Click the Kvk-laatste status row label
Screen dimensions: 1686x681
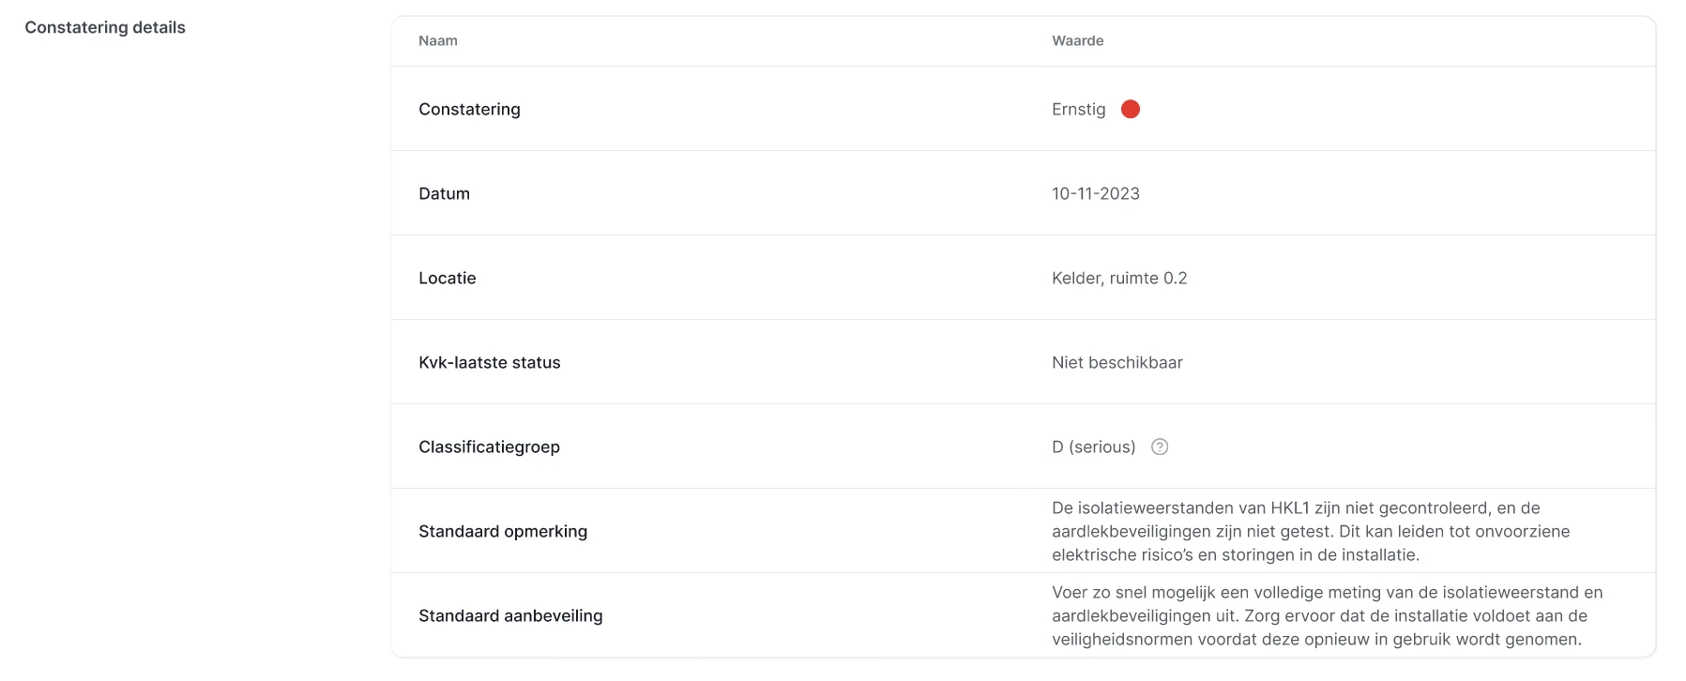pos(489,362)
